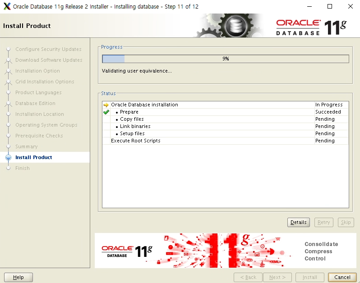The height and width of the screenshot is (283, 360).
Task: Click the X application icon in title bar
Action: coord(7,6)
